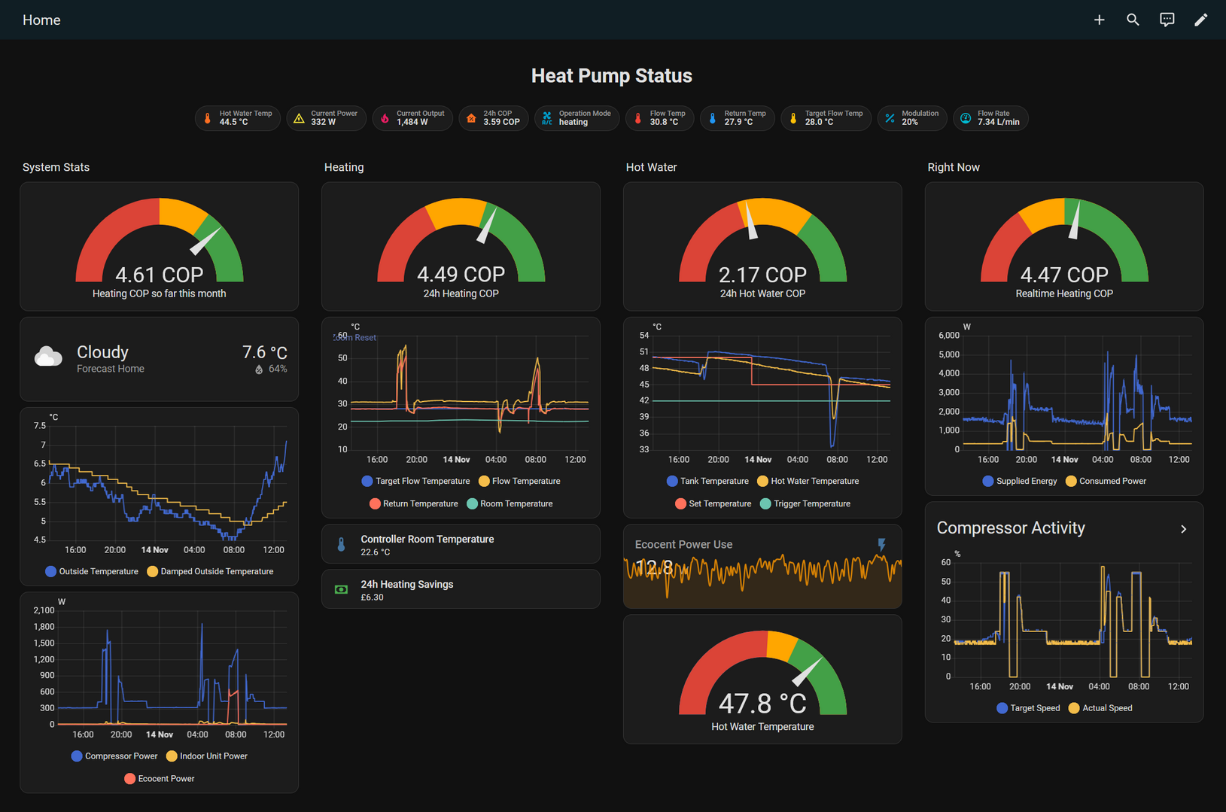Open the Operation Mode heating chip
This screenshot has width=1226, height=812.
pyautogui.click(x=577, y=118)
